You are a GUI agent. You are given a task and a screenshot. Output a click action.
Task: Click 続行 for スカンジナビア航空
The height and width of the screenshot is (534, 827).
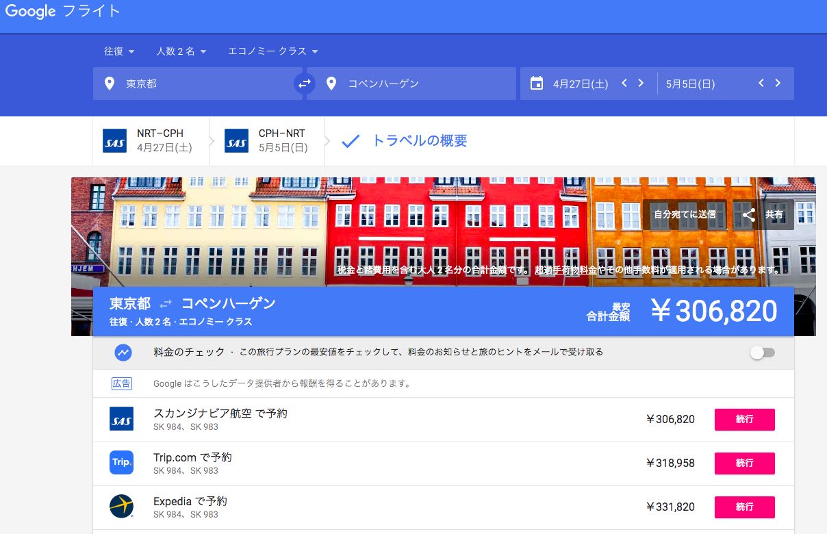[745, 420]
